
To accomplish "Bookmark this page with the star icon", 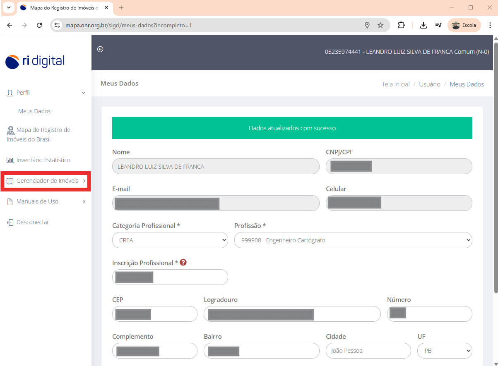I will click(x=380, y=25).
